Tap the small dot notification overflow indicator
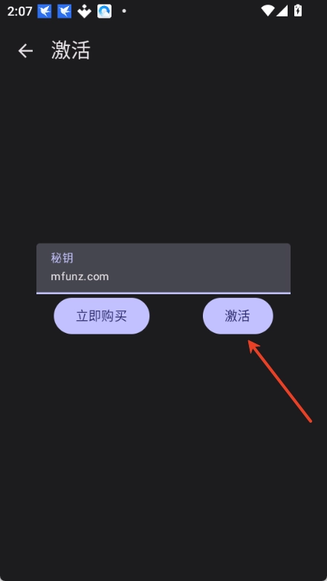Screen dimensions: 327x581 (x=124, y=11)
